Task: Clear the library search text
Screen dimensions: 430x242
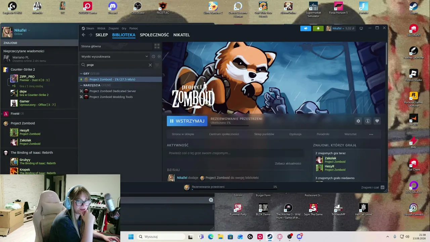Action: (x=150, y=65)
